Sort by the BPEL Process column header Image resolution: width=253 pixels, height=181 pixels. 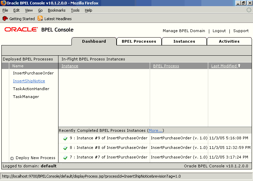166,66
